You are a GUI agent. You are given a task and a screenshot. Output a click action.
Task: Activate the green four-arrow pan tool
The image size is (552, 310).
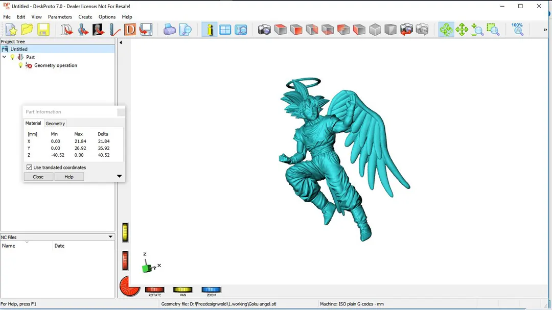(x=462, y=30)
